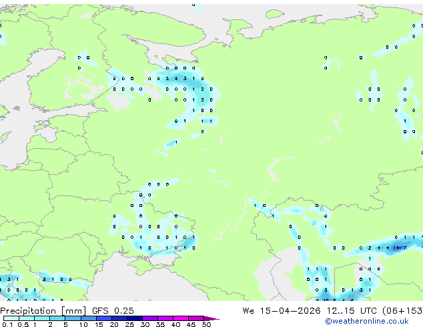Click the '12..15 UTC' time label
Image resolution: width=423 pixels, height=327 pixels.
(x=352, y=311)
